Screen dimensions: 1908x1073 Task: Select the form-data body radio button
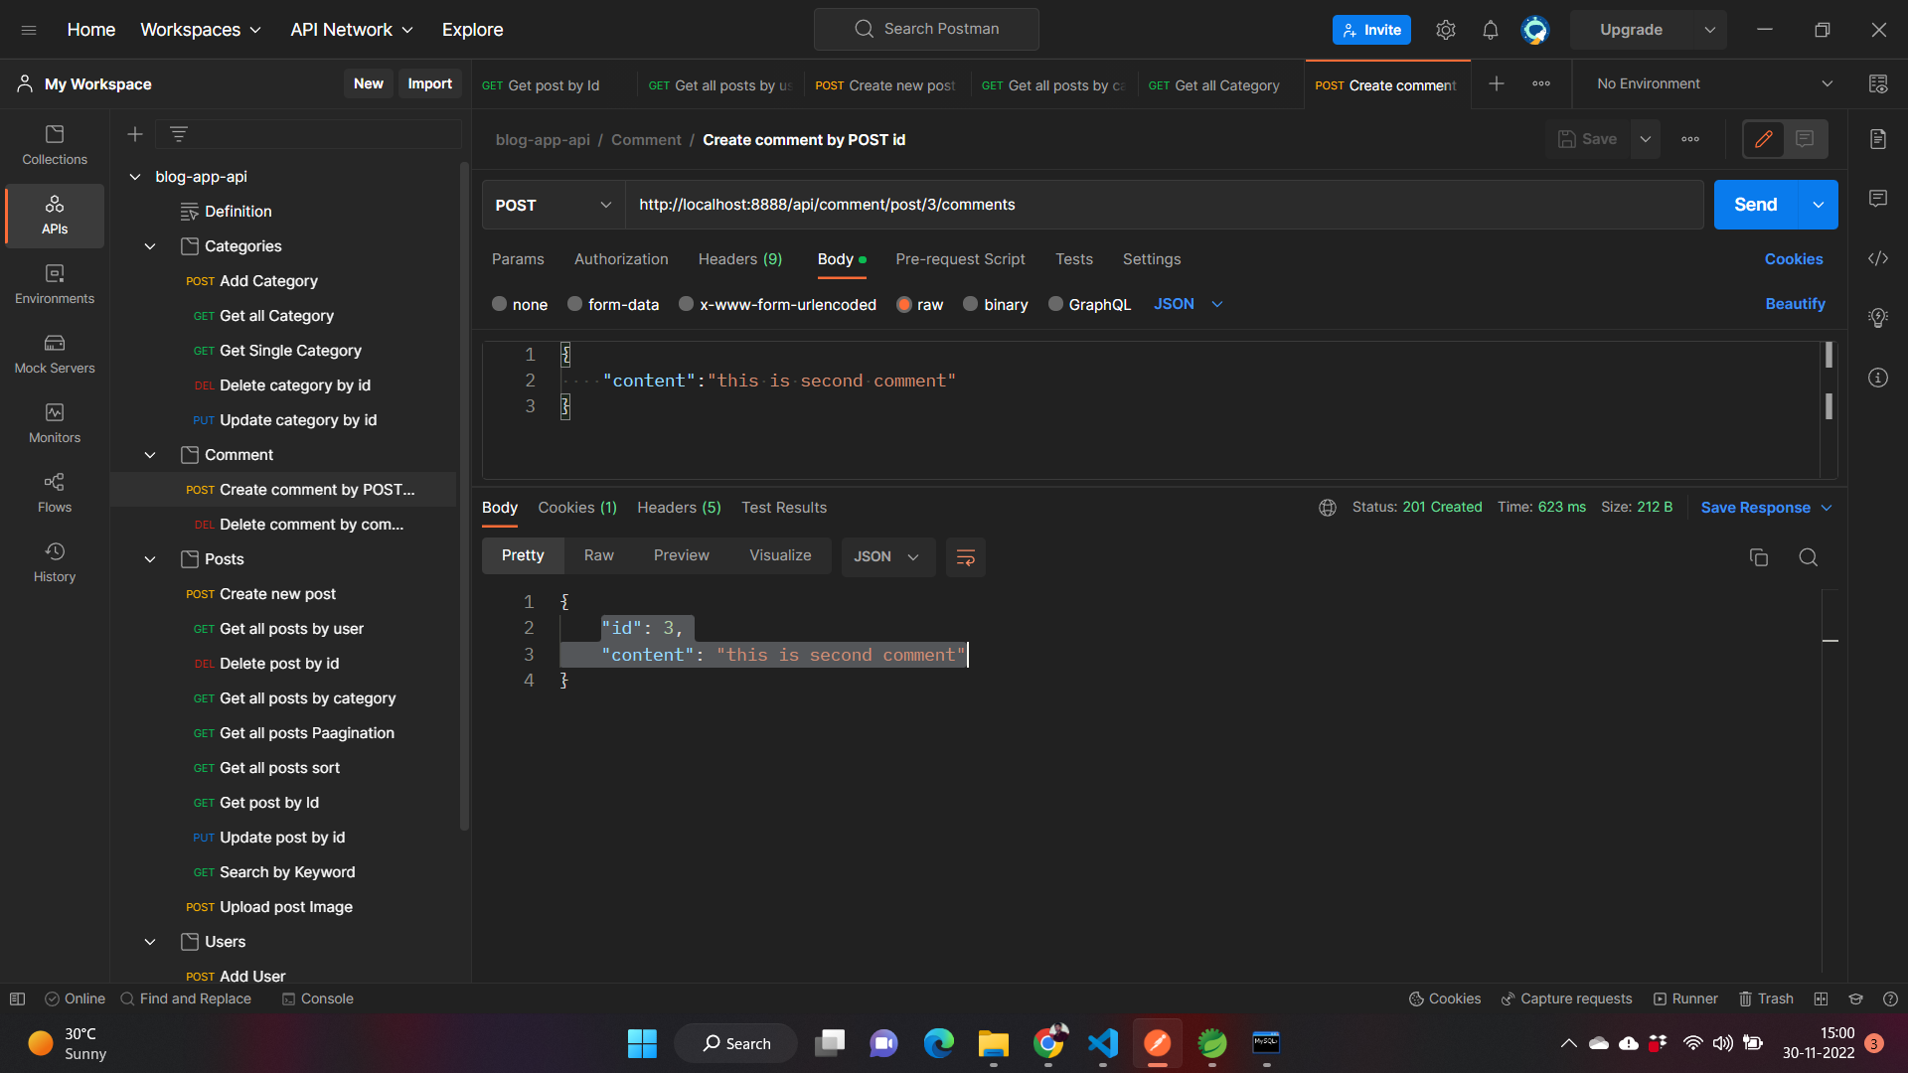[x=575, y=304]
